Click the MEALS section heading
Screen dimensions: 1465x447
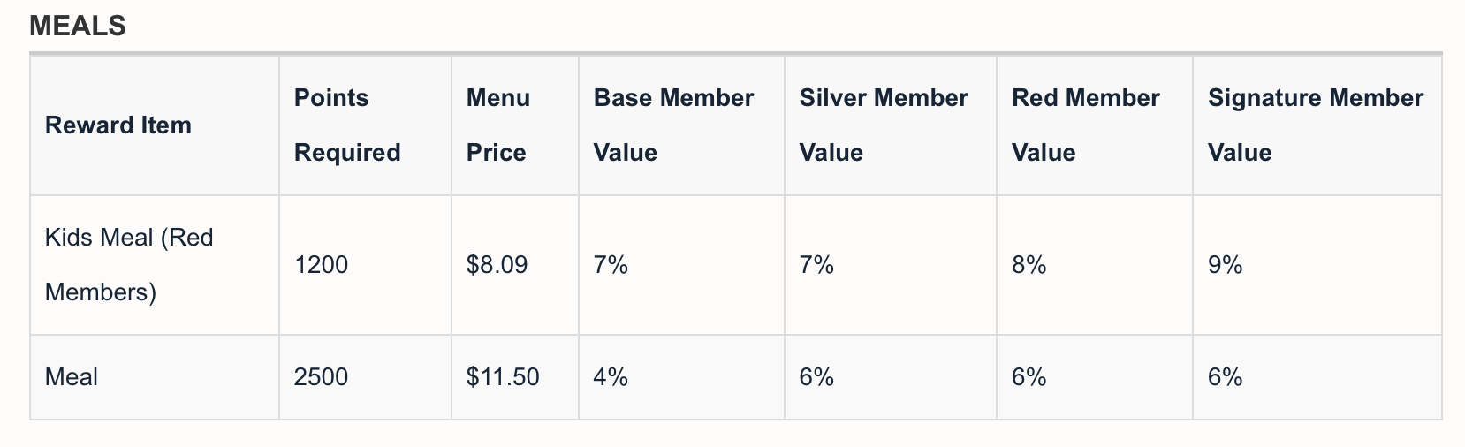coord(78,26)
